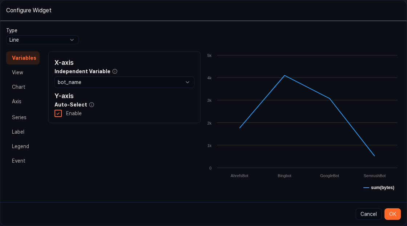This screenshot has height=226, width=407.
Task: Click the info icon next to Independent Variable
Action: [x=114, y=71]
